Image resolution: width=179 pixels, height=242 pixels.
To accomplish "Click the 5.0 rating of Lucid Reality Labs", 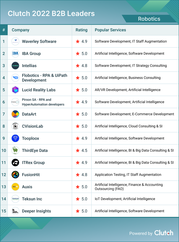I will pos(84,90).
